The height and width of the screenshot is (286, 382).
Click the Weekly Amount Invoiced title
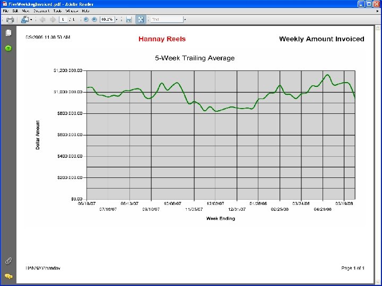point(322,39)
